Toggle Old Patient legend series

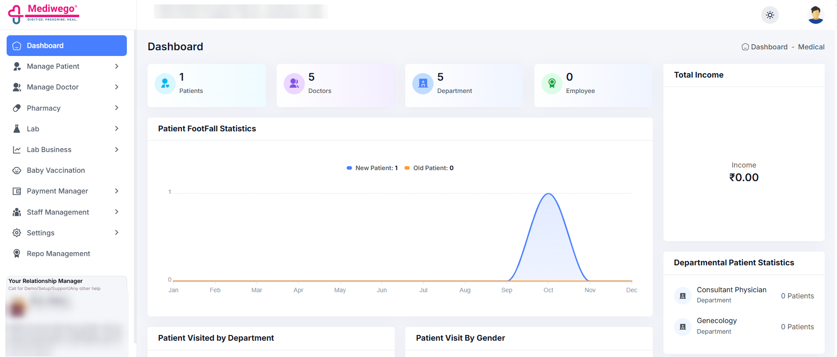(429, 168)
